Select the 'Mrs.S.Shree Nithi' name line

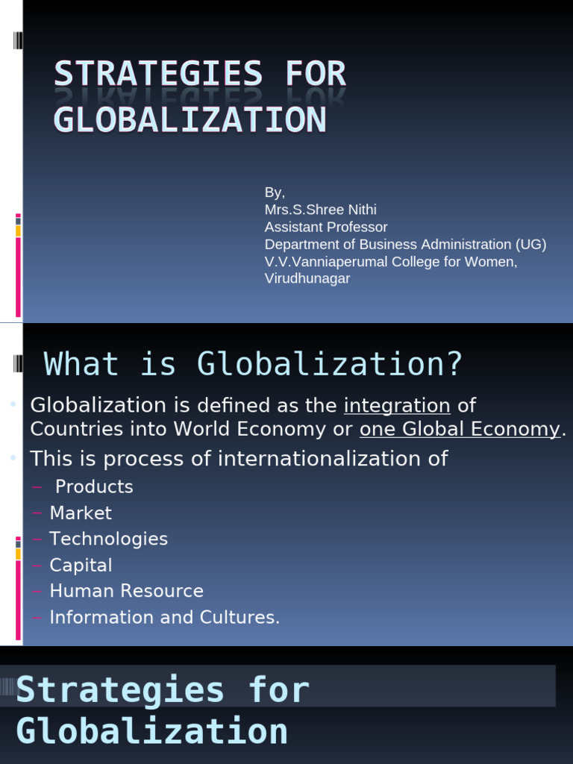pyautogui.click(x=321, y=210)
